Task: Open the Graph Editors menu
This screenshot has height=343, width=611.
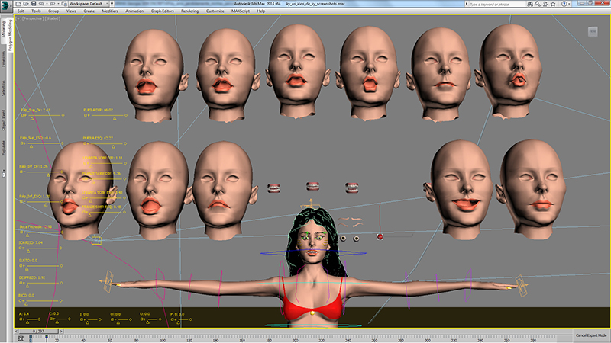Action: [x=162, y=11]
